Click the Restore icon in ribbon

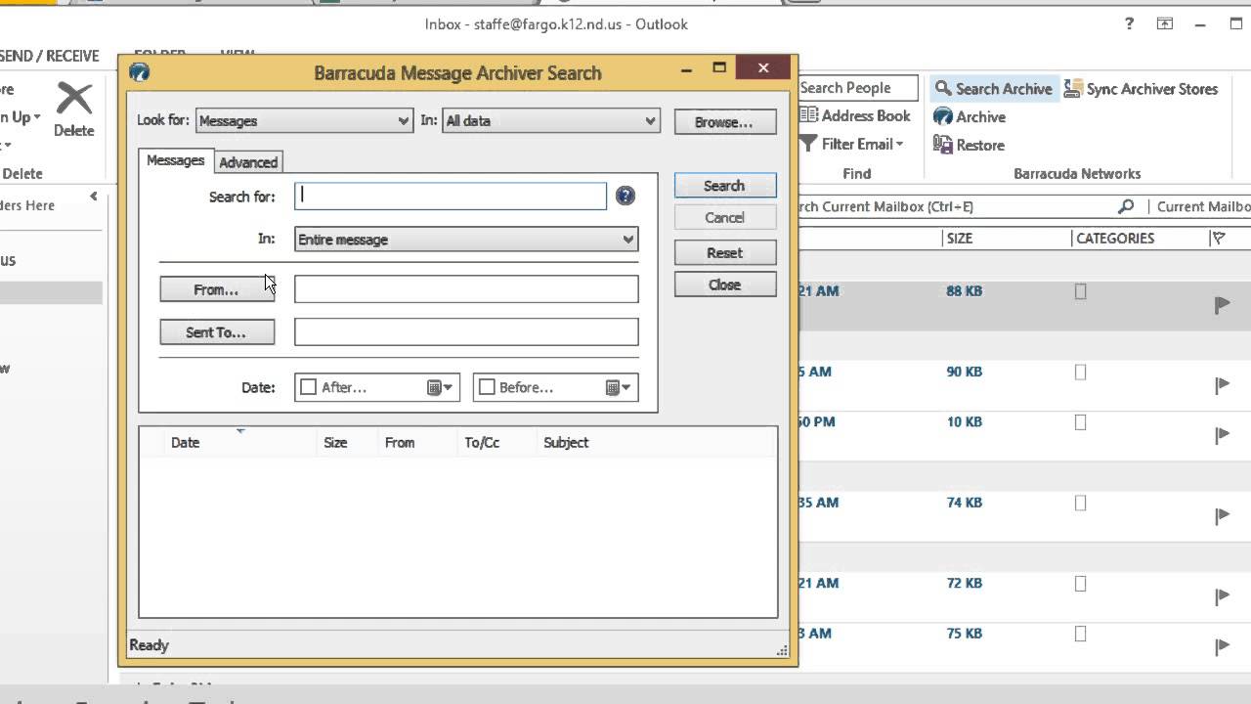(943, 145)
